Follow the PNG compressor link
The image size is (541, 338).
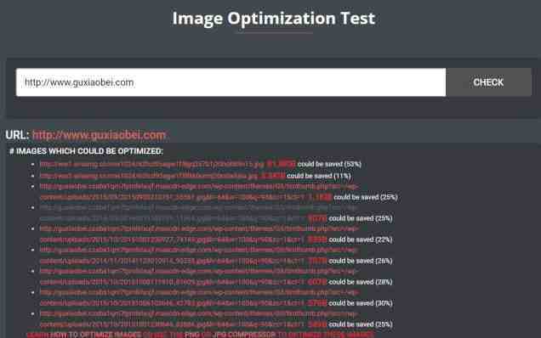click(192, 335)
